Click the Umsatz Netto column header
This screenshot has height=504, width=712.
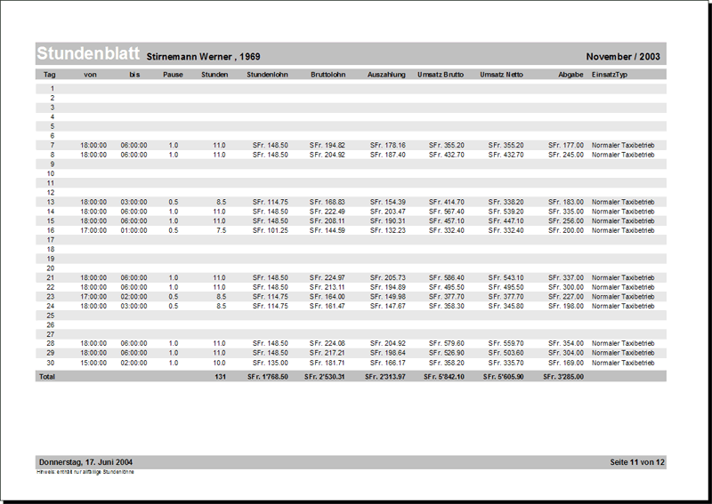pos(502,75)
